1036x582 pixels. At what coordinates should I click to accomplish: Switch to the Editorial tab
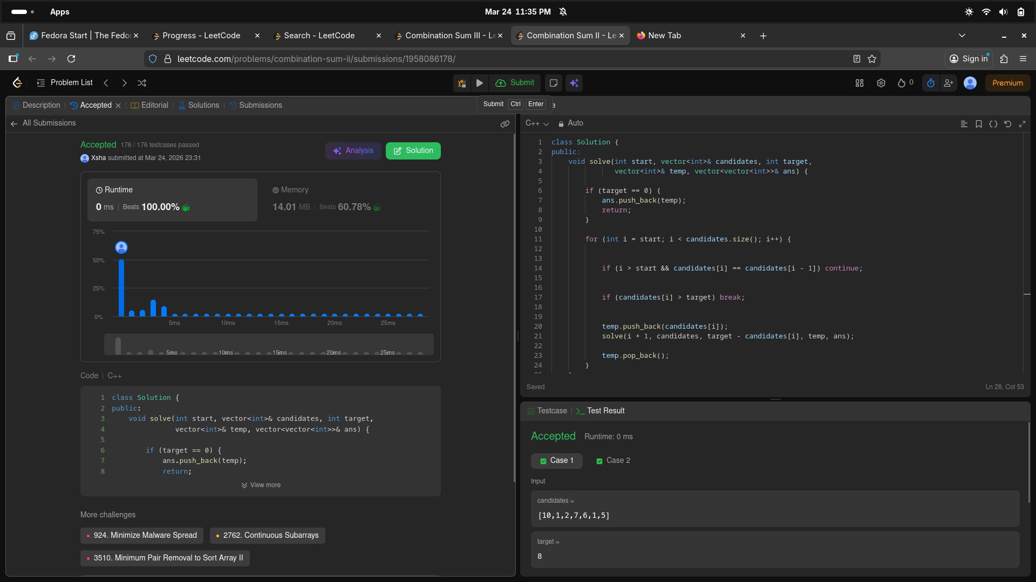(149, 105)
